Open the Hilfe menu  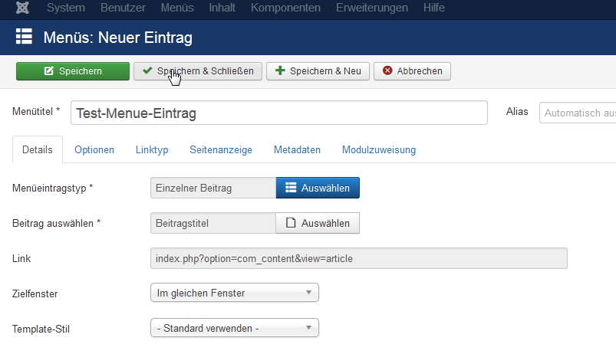pyautogui.click(x=433, y=8)
